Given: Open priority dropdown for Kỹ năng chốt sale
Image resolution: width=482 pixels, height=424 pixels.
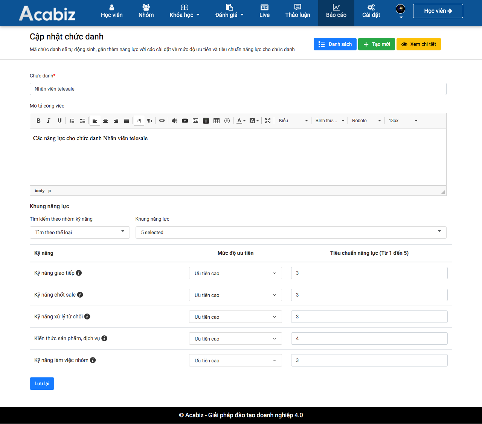Looking at the screenshot, I should 235,295.
